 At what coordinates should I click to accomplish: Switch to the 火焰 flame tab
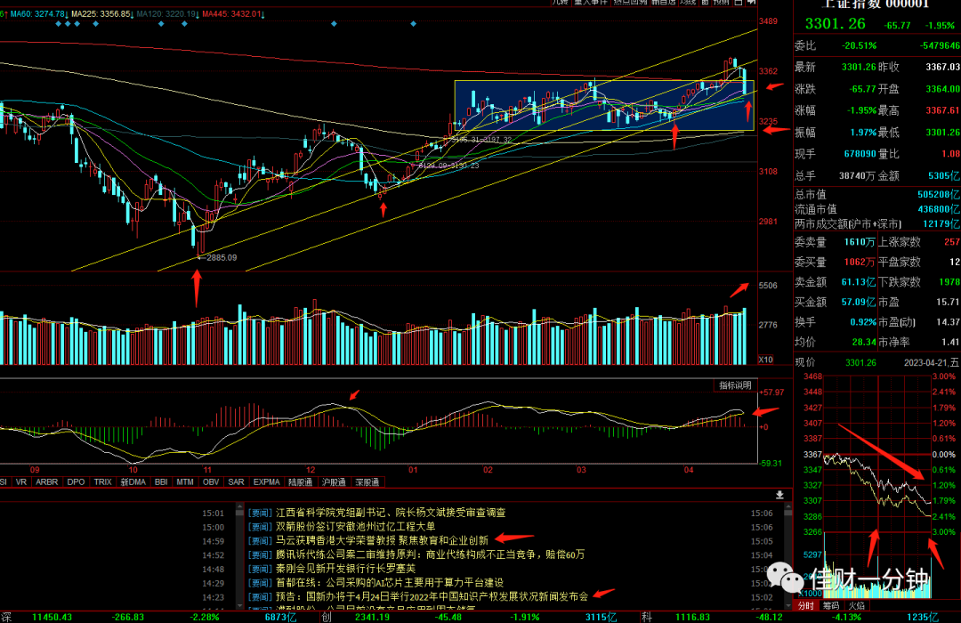[856, 606]
